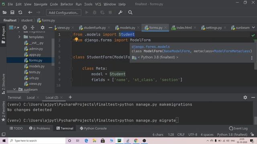
Task: Switch to student\urls.py editor tab
Action: (x=95, y=28)
